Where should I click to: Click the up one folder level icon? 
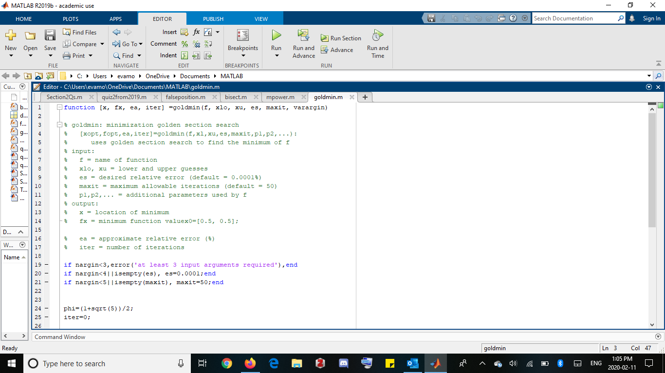[x=28, y=76]
